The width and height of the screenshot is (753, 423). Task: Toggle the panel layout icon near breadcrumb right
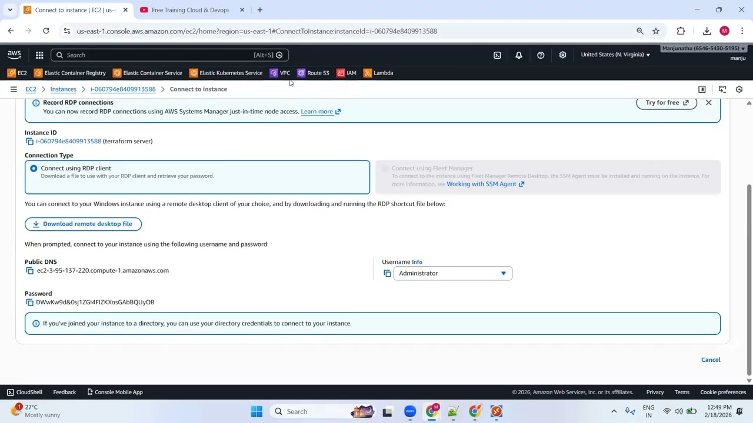[x=702, y=89]
